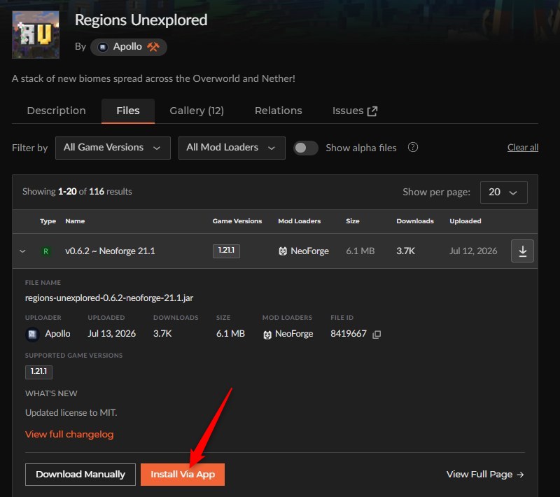Click the Clear all filters link
560x497 pixels.
[x=523, y=148]
